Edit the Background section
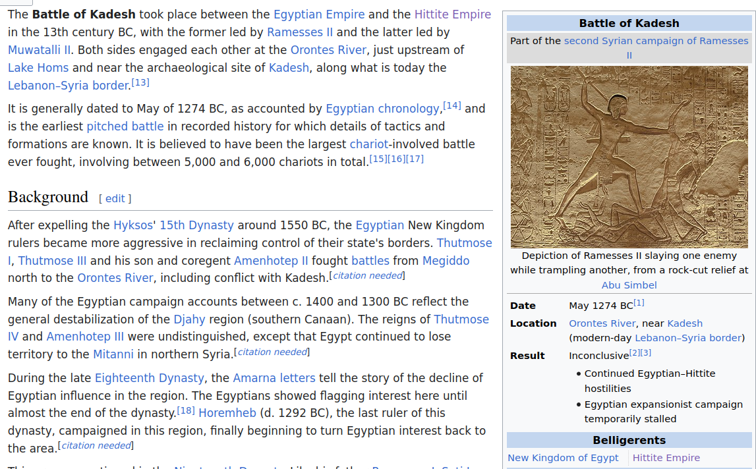This screenshot has width=756, height=469. click(115, 198)
